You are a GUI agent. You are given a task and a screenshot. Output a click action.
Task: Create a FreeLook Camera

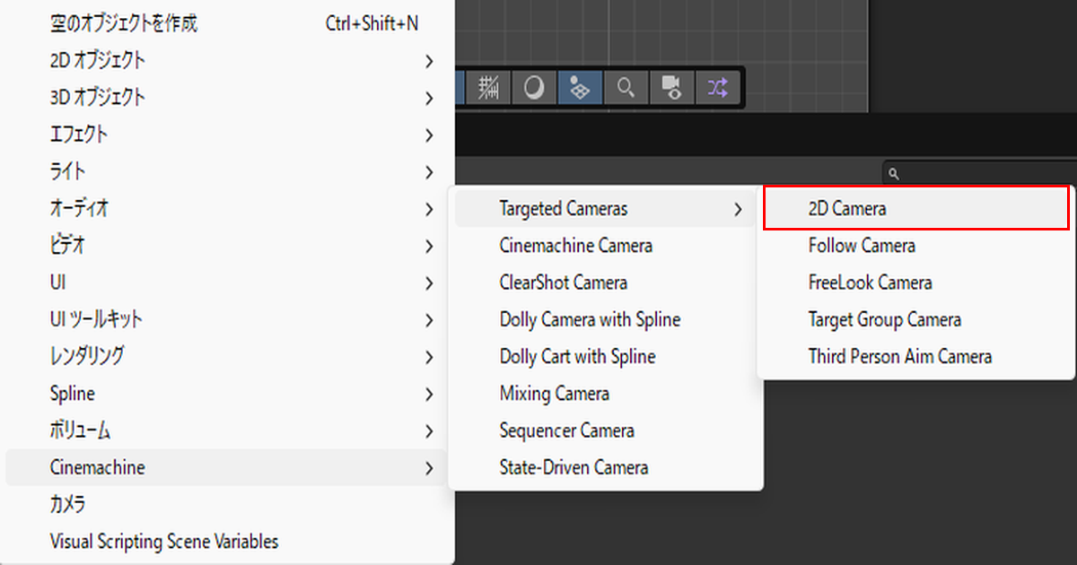(870, 282)
